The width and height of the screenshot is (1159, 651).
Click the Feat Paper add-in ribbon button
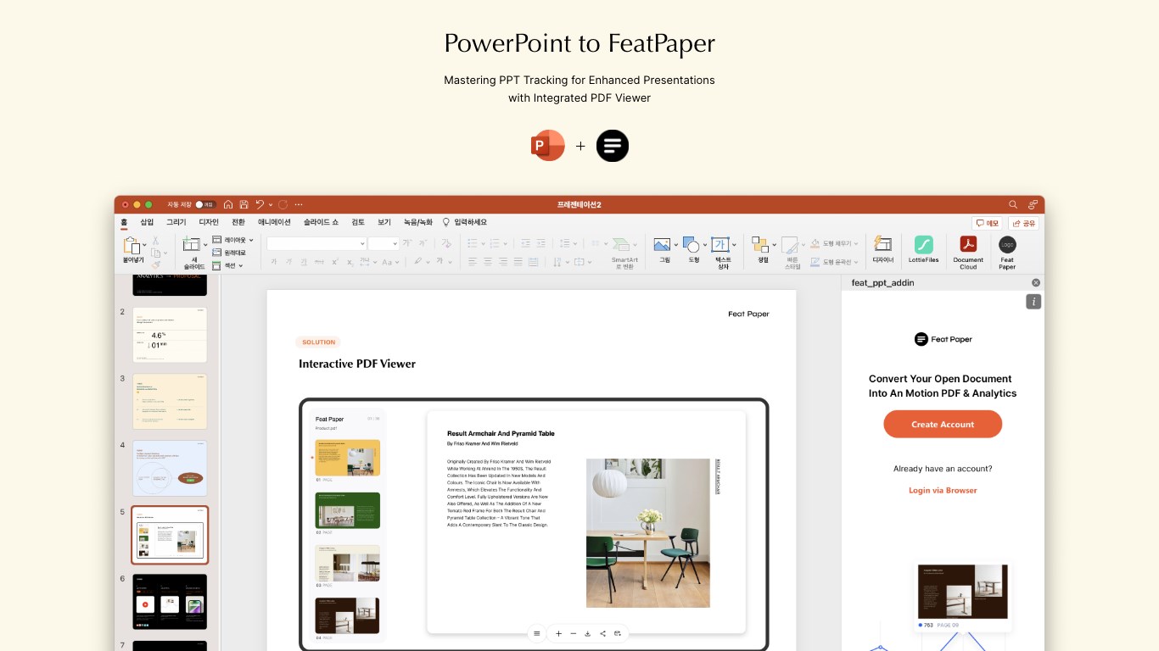point(1007,253)
